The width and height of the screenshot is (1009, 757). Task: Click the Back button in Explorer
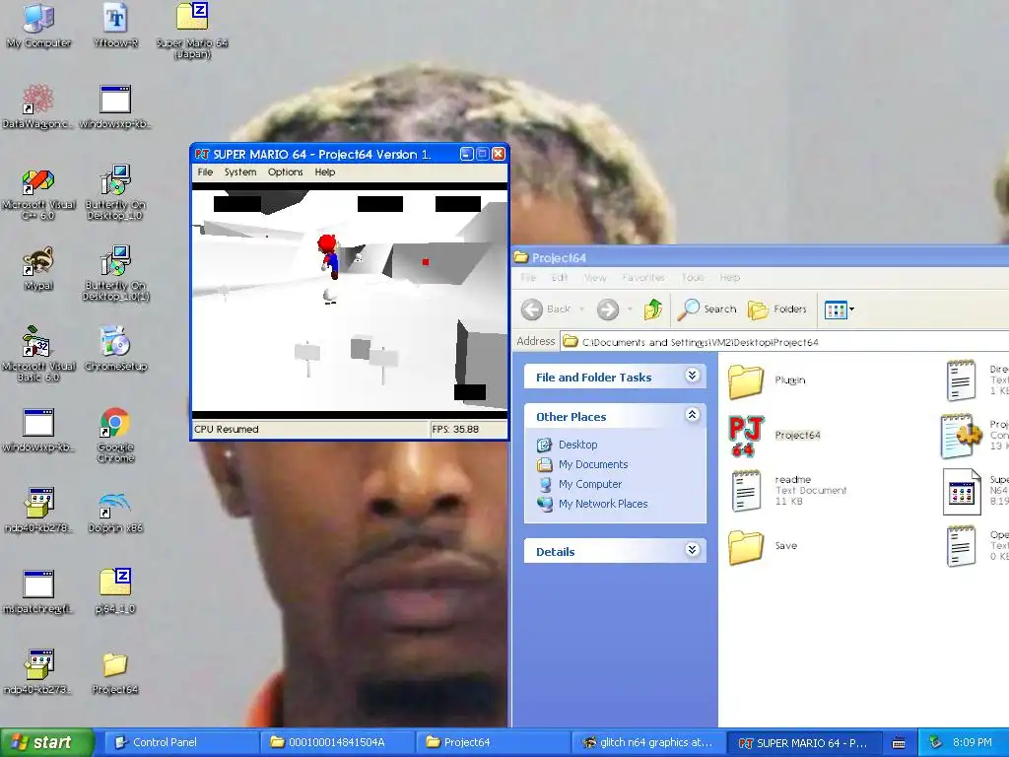pyautogui.click(x=546, y=310)
